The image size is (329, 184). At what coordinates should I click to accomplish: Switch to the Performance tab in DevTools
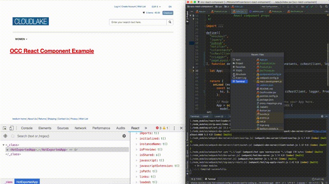(101, 128)
